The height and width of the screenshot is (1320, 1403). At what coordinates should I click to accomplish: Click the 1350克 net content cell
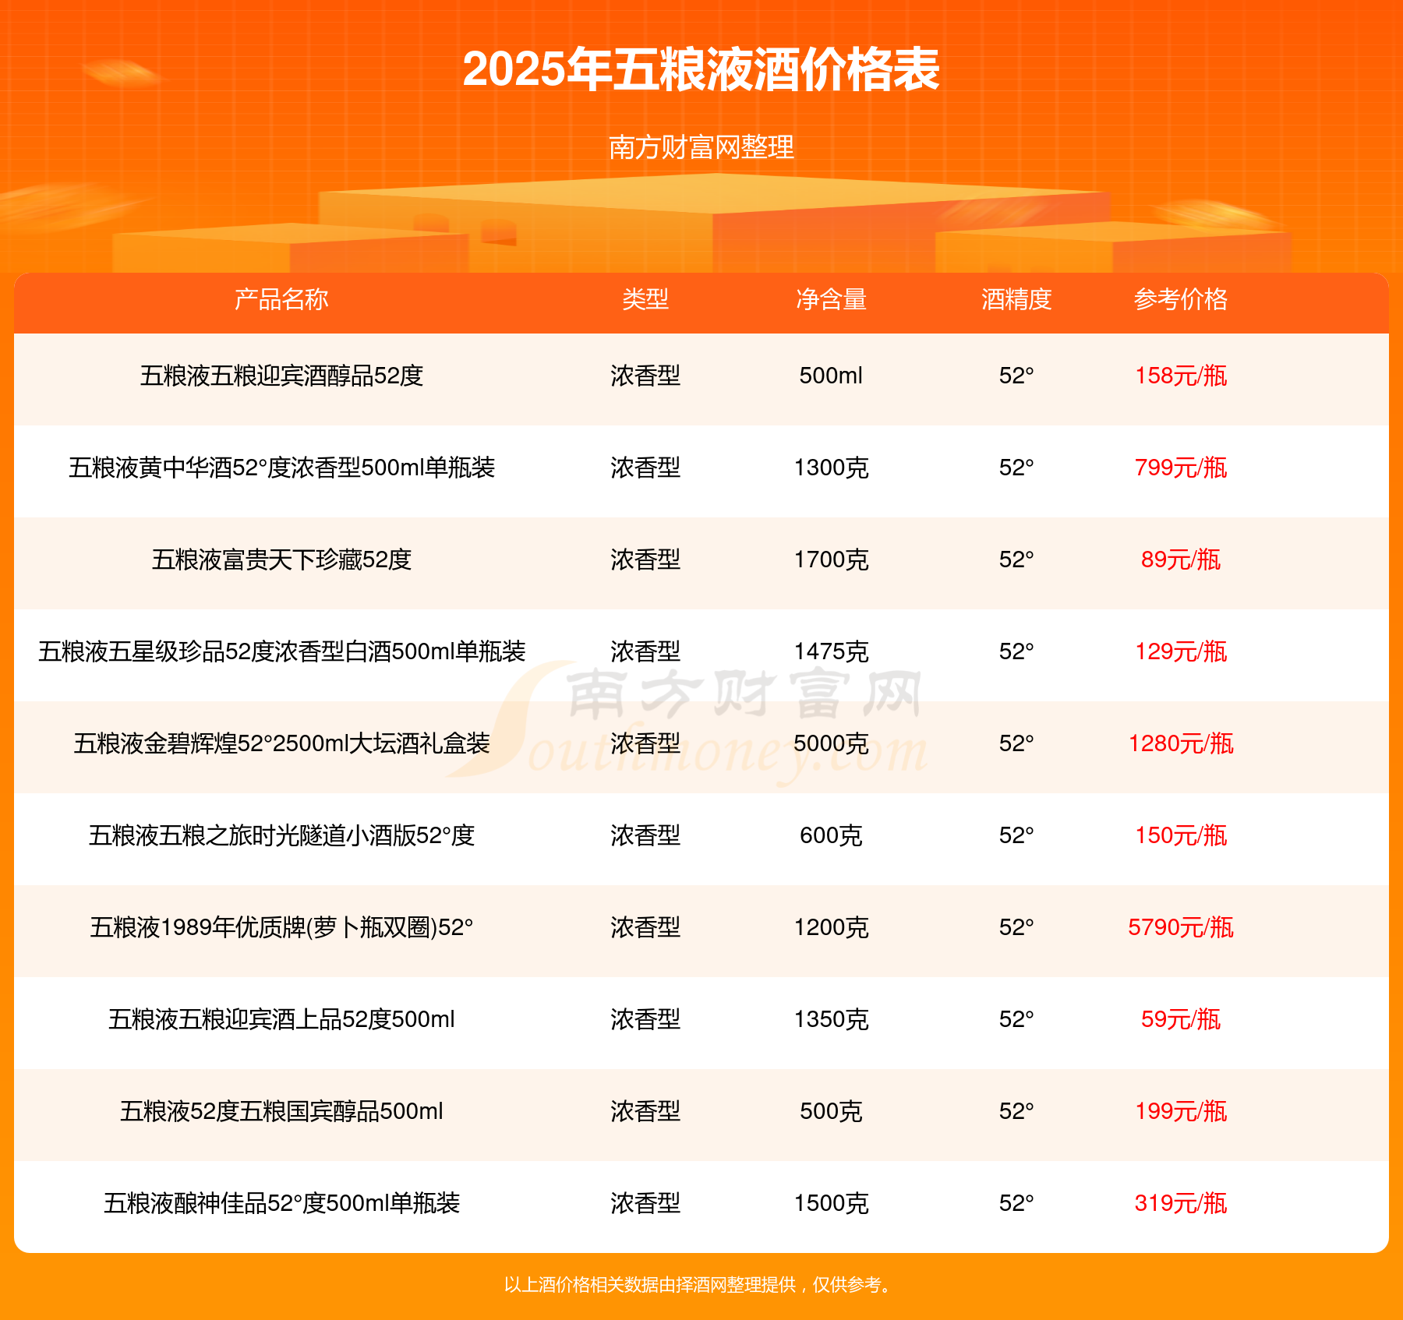831,1019
